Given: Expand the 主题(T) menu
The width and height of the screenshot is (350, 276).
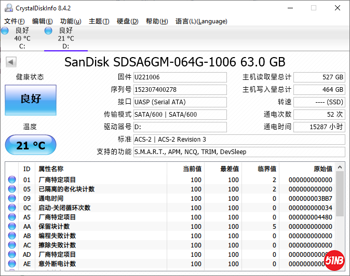Looking at the screenshot, I should [x=99, y=21].
